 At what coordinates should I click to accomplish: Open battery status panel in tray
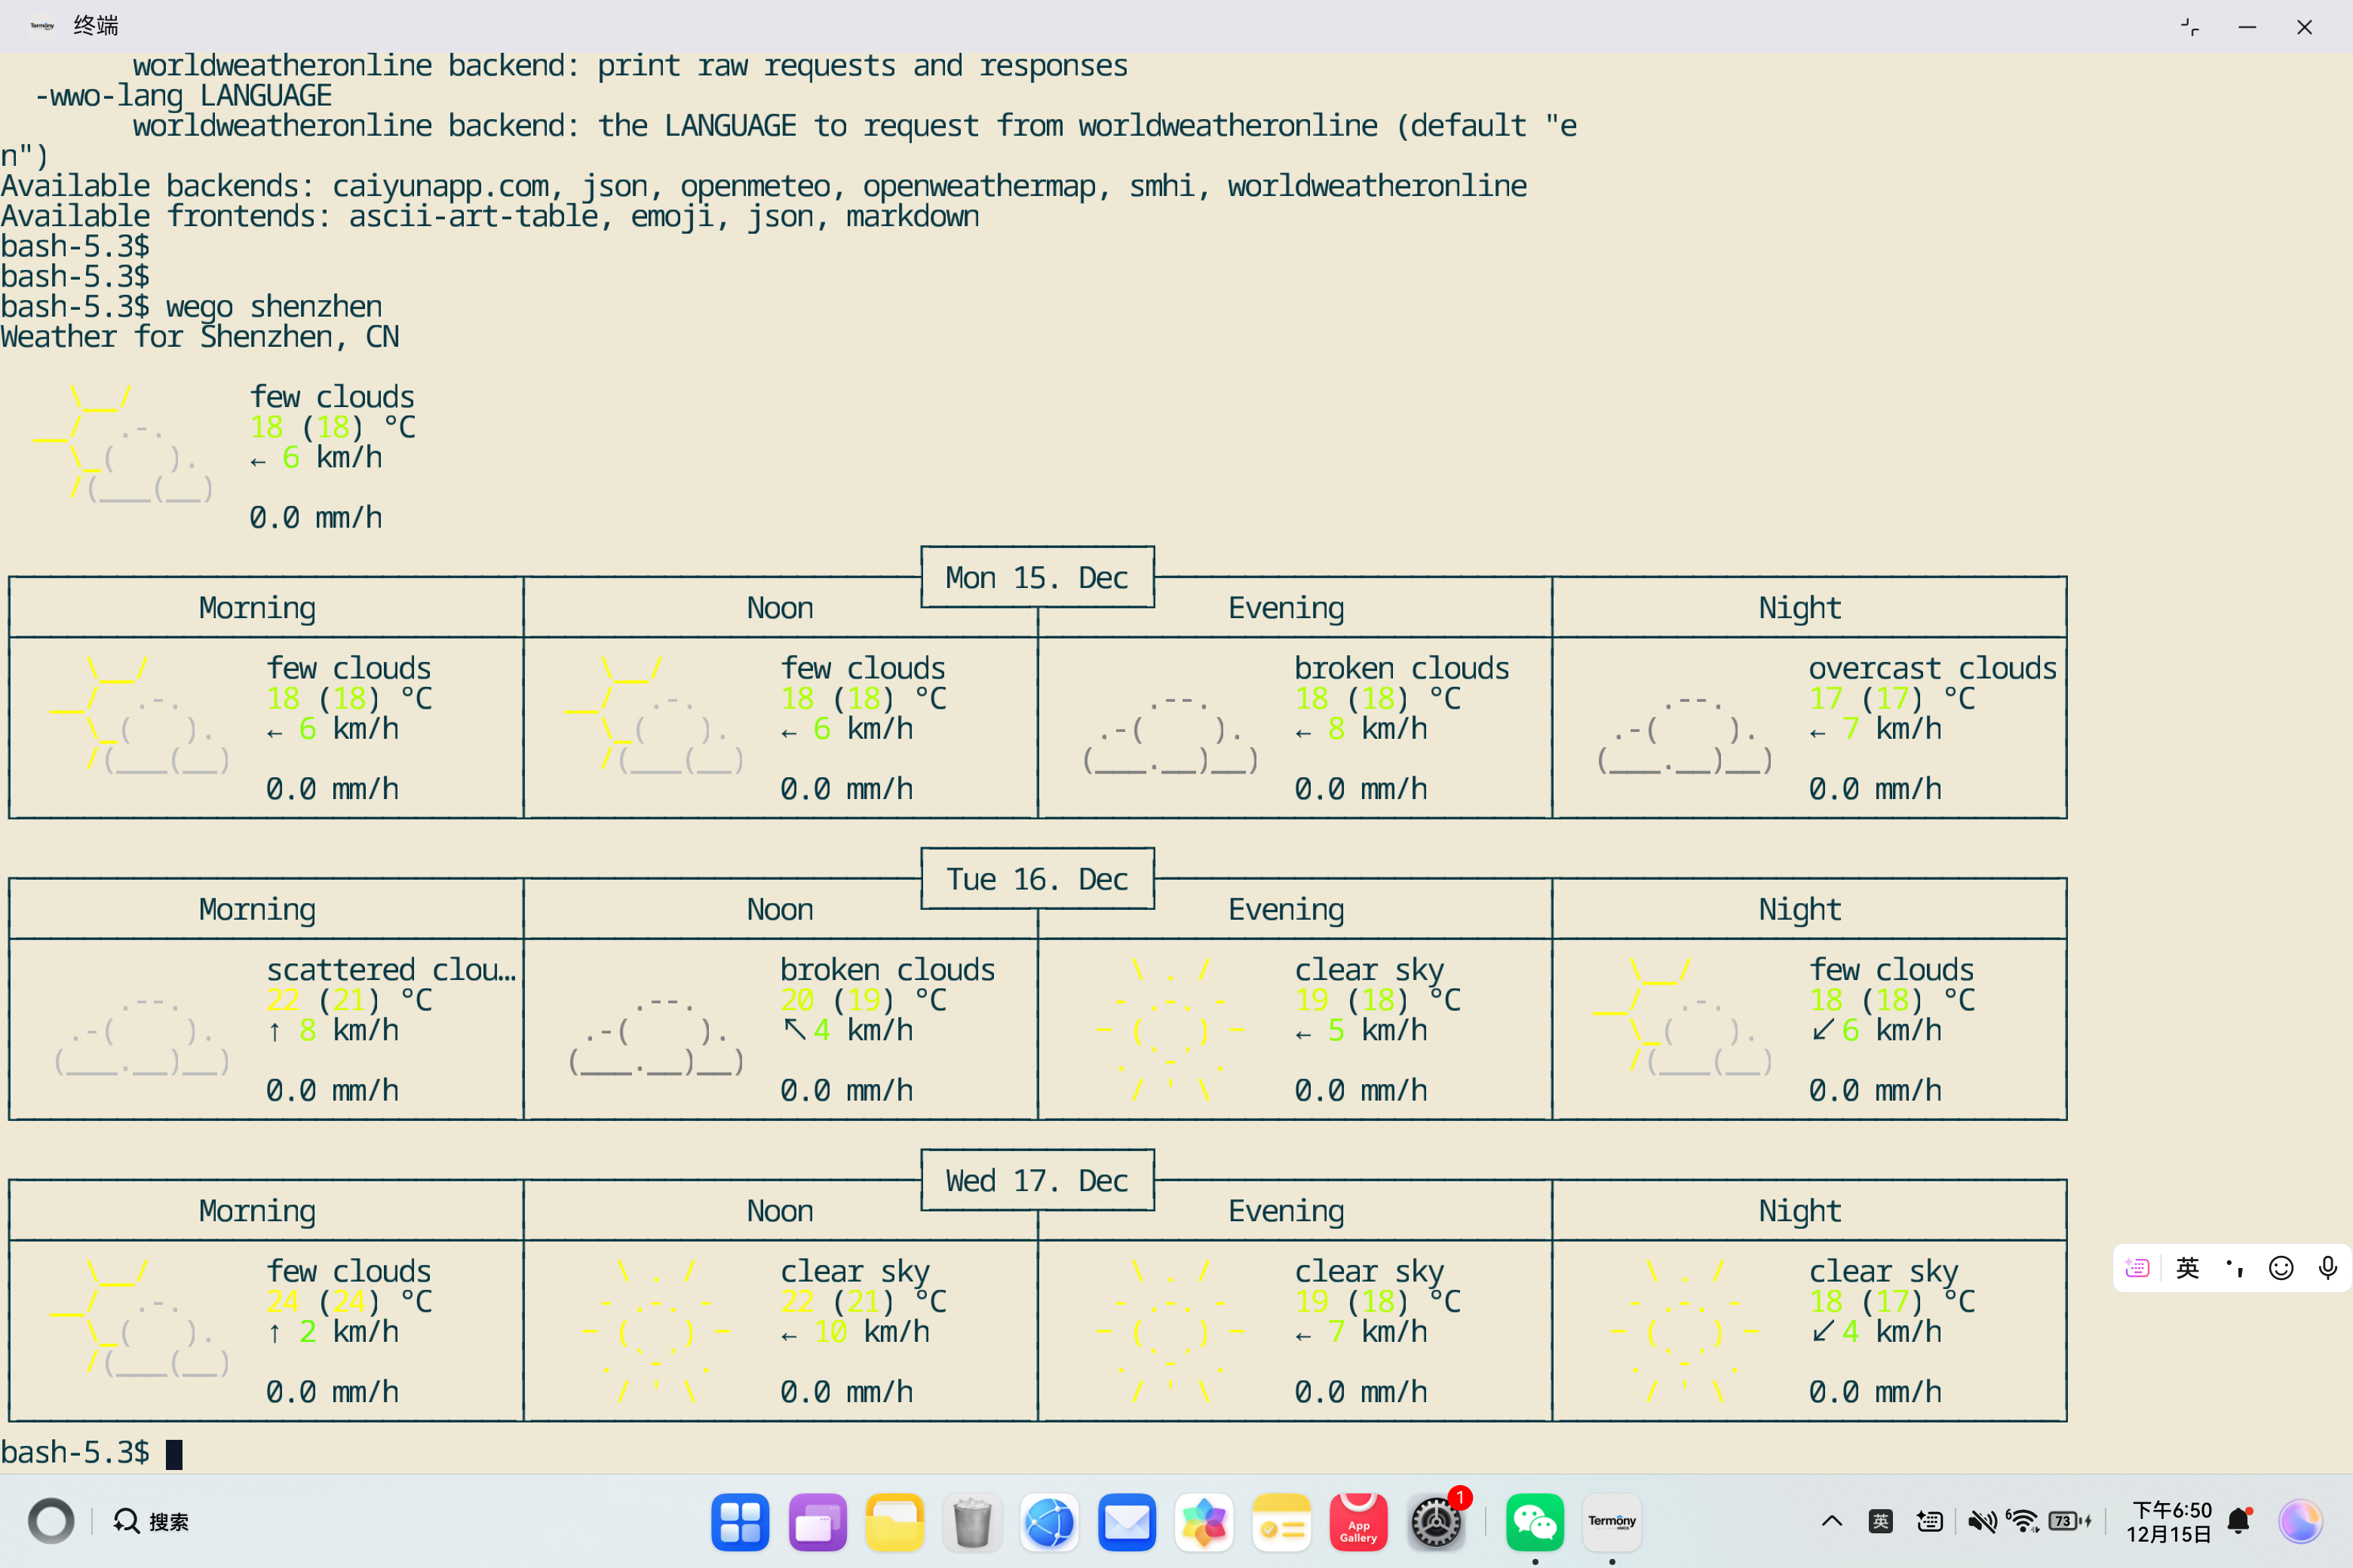[2069, 1521]
